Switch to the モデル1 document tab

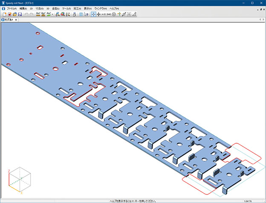[x=9, y=20]
